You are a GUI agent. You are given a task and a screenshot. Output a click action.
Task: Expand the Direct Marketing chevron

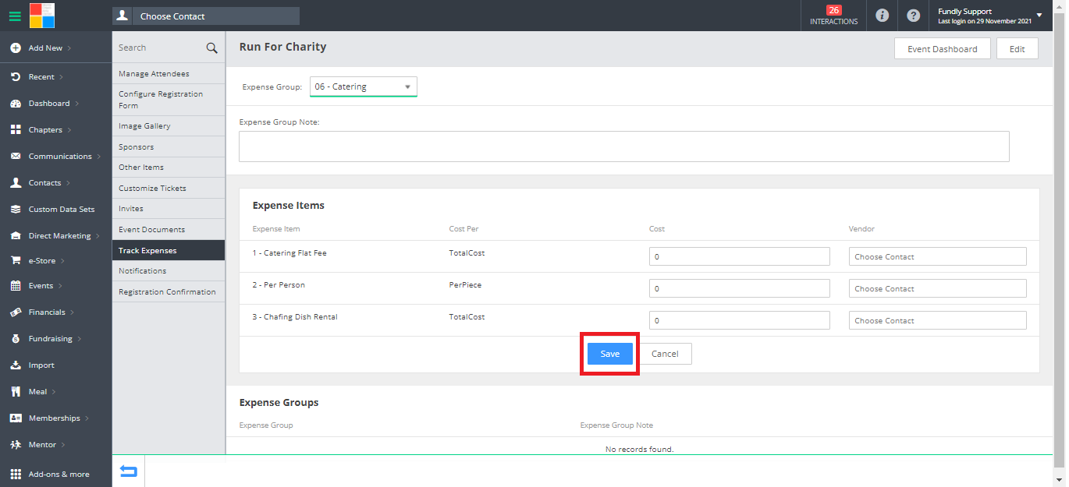(x=98, y=236)
